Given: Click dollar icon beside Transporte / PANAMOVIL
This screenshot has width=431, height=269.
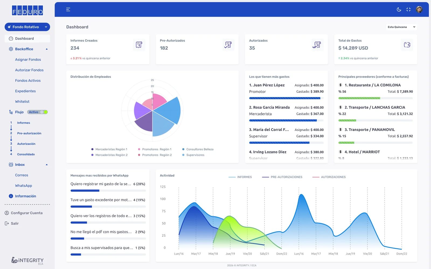Looking at the screenshot, I should click(340, 130).
